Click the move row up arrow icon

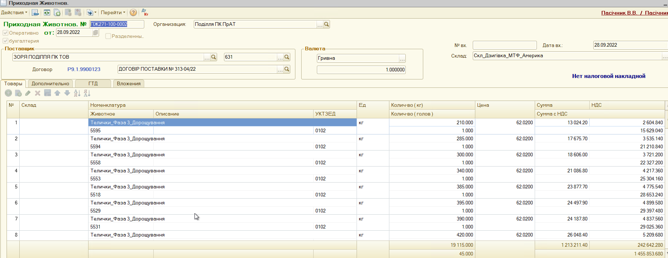pyautogui.click(x=57, y=93)
